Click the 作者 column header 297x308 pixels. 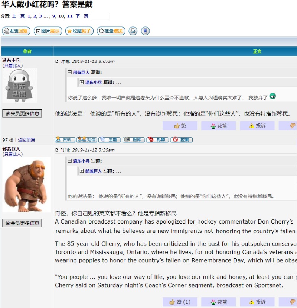pyautogui.click(x=27, y=51)
